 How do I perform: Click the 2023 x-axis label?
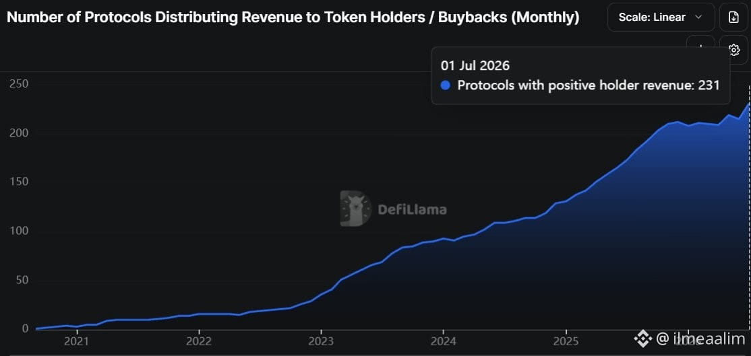[x=322, y=342]
